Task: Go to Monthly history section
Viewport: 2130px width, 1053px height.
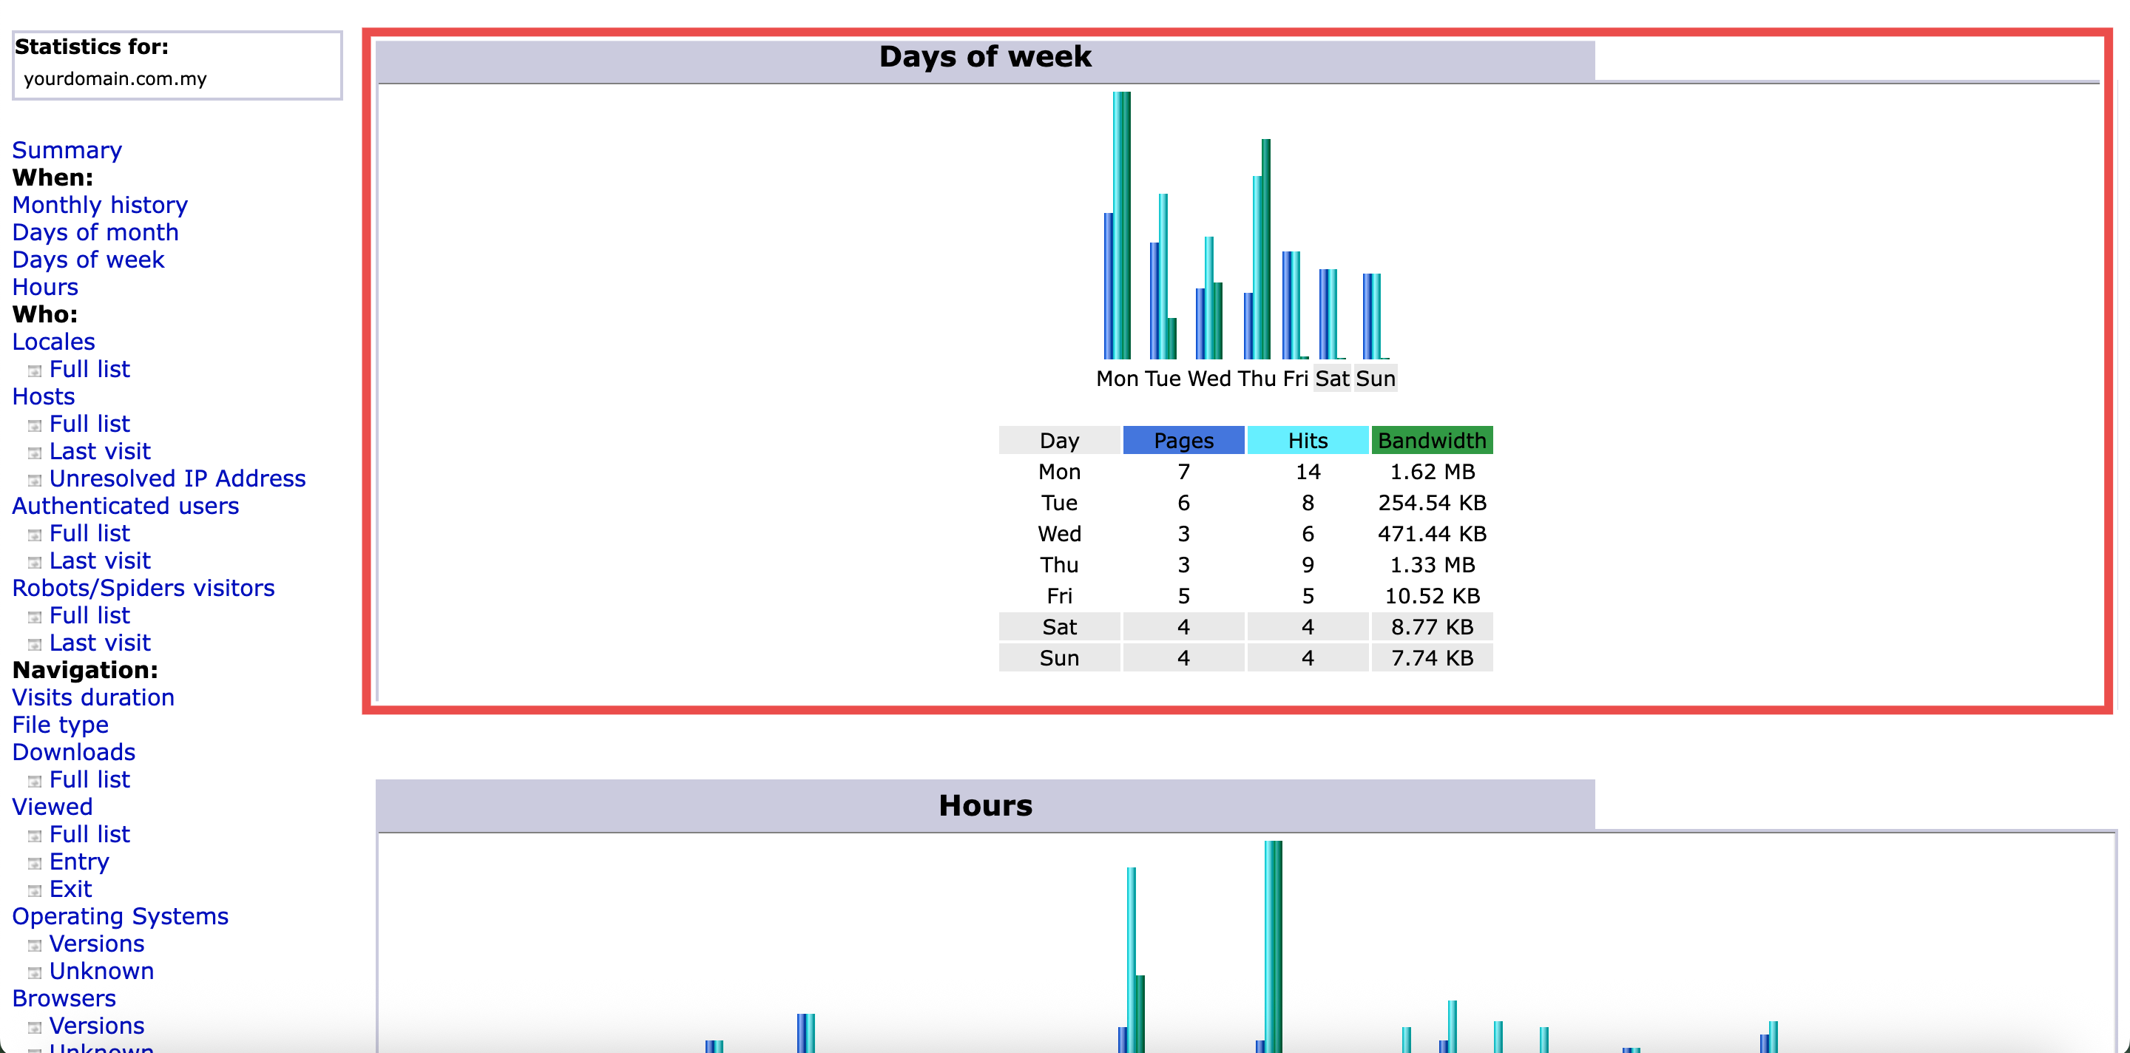Action: coord(99,205)
